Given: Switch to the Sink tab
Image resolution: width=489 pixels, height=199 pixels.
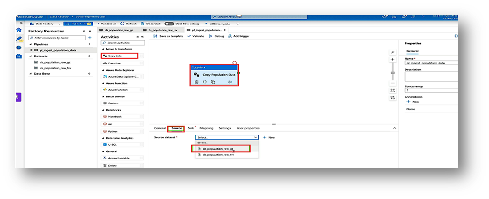Looking at the screenshot, I should [191, 128].
